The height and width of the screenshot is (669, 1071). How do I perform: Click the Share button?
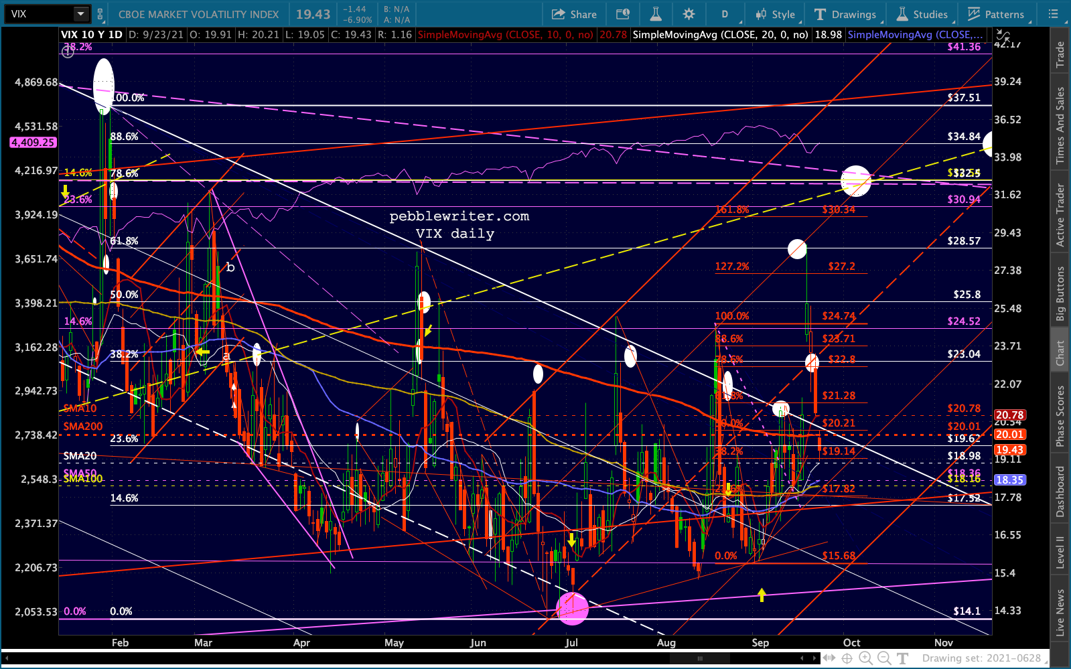[574, 14]
